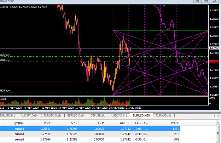Image resolution: width=221 pixels, height=143 pixels.
Task: Click the 4026 buy order line label
Action: pyautogui.click(x=5, y=55)
